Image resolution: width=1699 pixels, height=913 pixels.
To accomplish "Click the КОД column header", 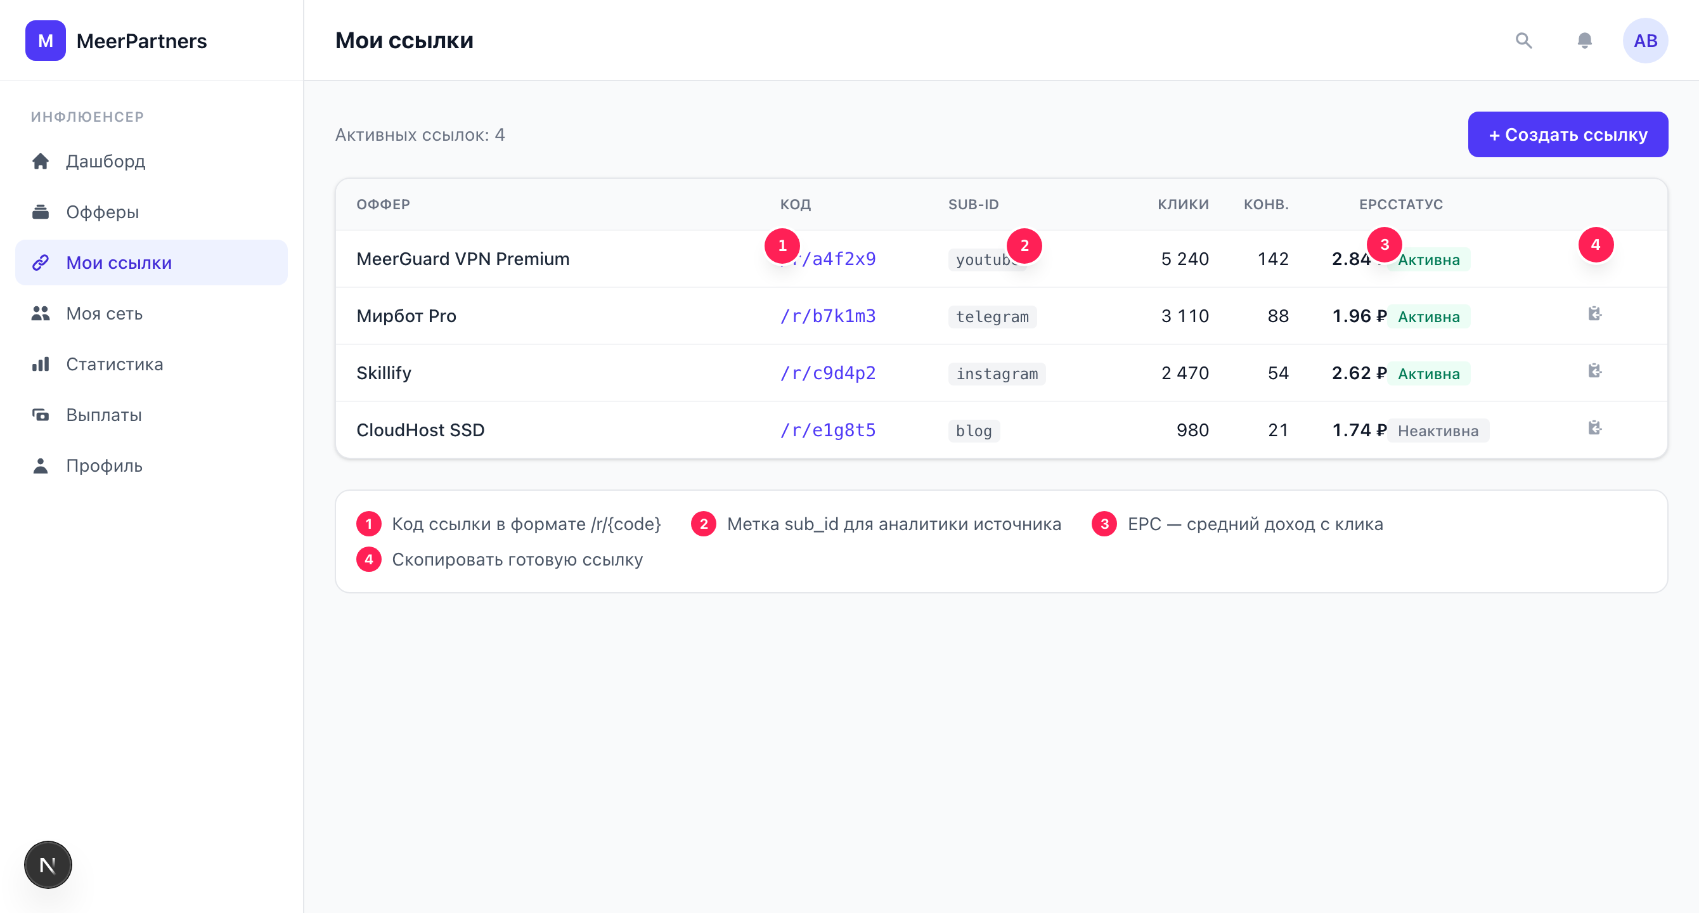I will coord(796,205).
